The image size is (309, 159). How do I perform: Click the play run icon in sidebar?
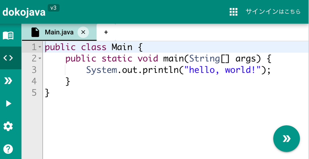(8, 103)
